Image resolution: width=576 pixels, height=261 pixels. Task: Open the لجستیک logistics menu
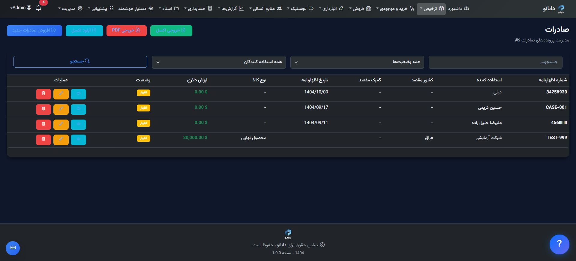click(300, 9)
